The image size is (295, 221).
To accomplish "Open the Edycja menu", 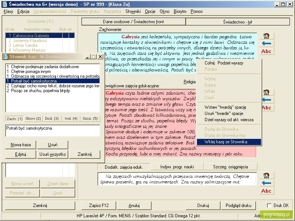I will coord(23,11).
